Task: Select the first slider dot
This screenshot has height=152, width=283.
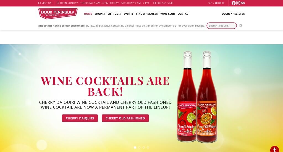Action: pos(135,147)
